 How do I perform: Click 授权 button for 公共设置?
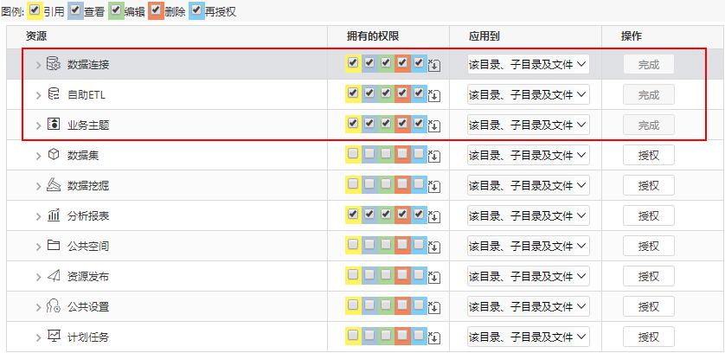pyautogui.click(x=648, y=306)
